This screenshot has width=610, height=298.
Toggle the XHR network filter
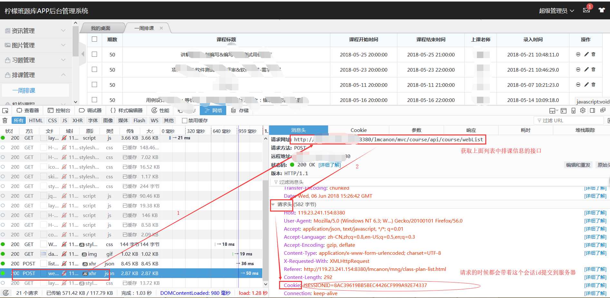coord(77,120)
